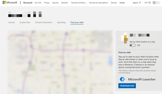The image size is (162, 94).
Task: Toggle child's location on map switch
Action: tap(133, 45)
